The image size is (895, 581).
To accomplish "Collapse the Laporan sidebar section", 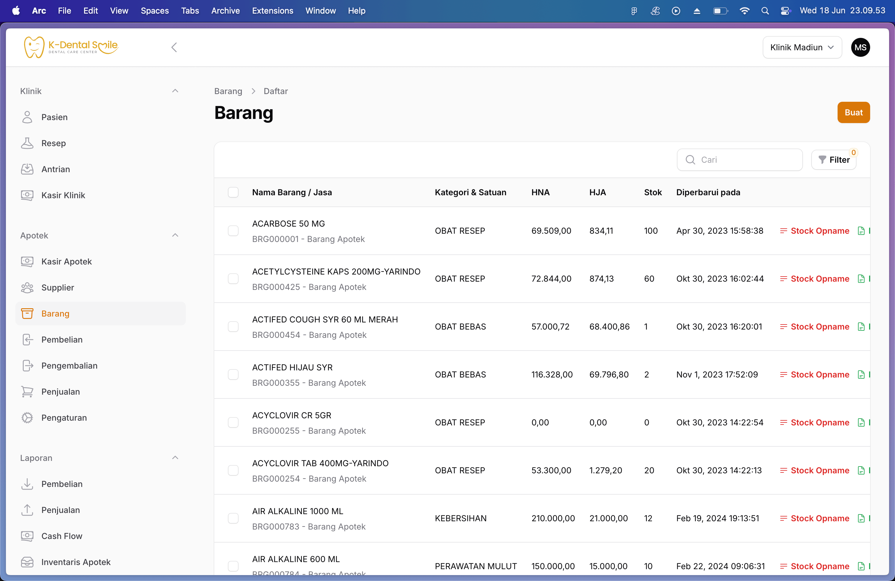I will tap(175, 458).
